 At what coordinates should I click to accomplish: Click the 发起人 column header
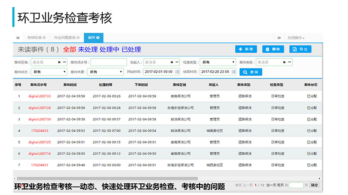pos(214,84)
